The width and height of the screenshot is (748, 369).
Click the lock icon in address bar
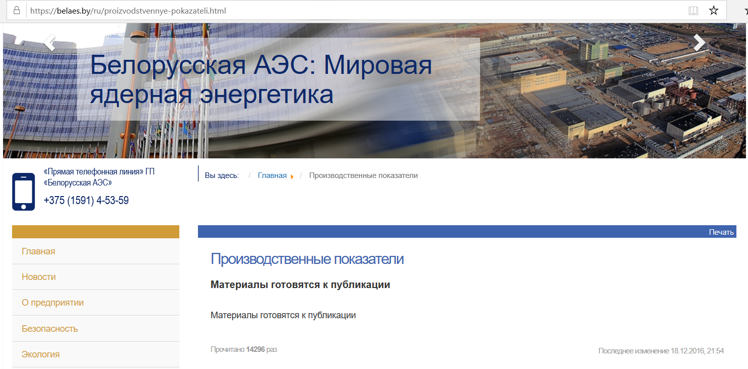pos(17,11)
